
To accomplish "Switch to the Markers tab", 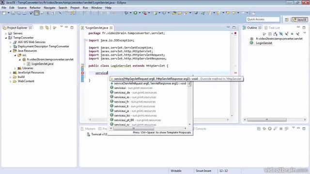I will (x=88, y=129).
